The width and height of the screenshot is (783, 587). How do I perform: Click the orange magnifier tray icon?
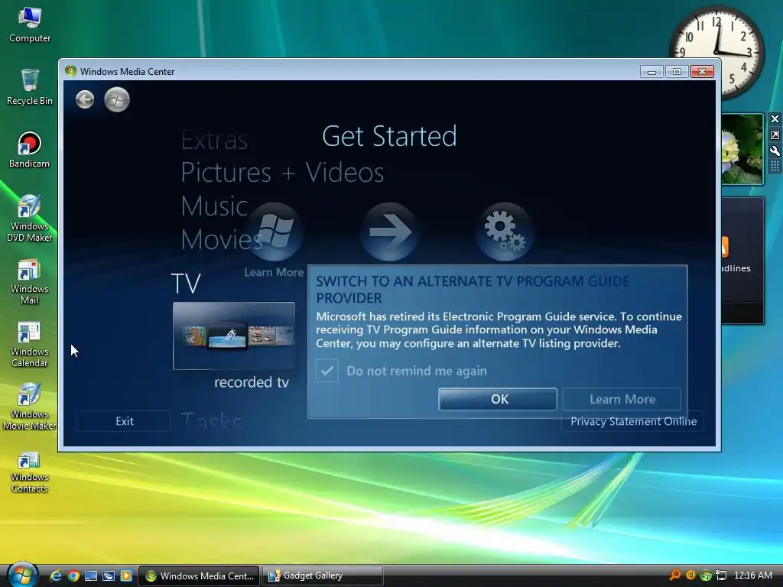pyautogui.click(x=675, y=575)
